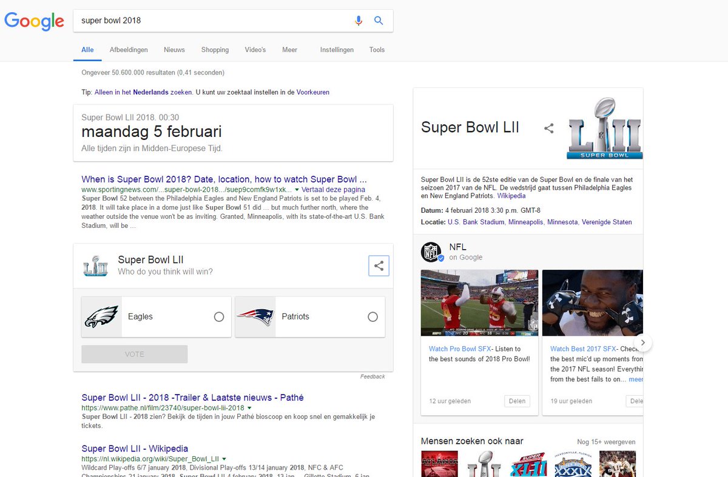Select the Patriots radio button
Viewport: 728px width, 477px height.
click(x=372, y=316)
